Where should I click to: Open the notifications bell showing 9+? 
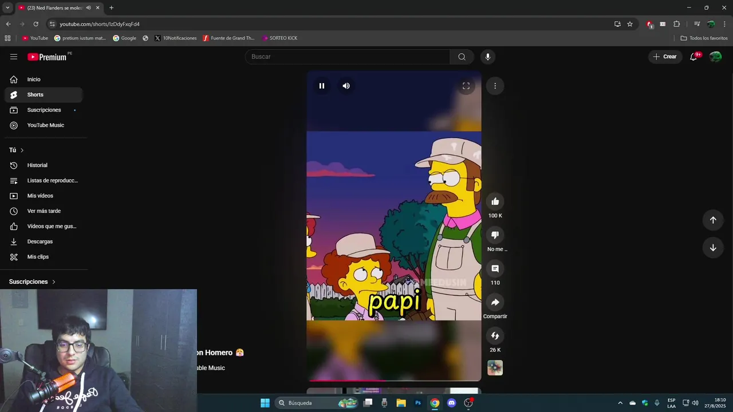[x=694, y=57]
